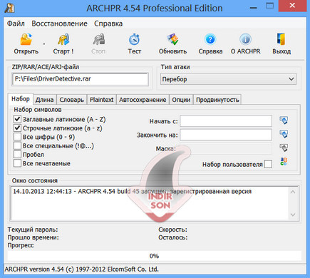Switch to the Опции tab
This screenshot has width=310, height=278.
(x=181, y=100)
